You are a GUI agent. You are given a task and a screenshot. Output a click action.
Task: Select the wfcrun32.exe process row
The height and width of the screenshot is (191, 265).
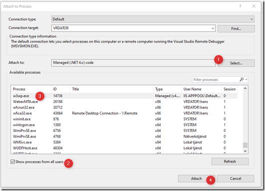coord(125,107)
